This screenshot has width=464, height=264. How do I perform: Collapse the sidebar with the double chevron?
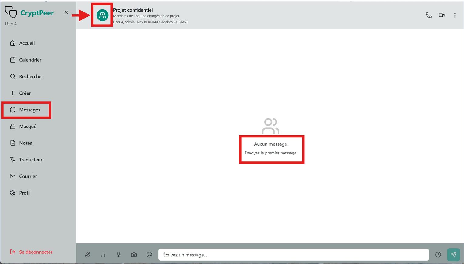tap(66, 12)
